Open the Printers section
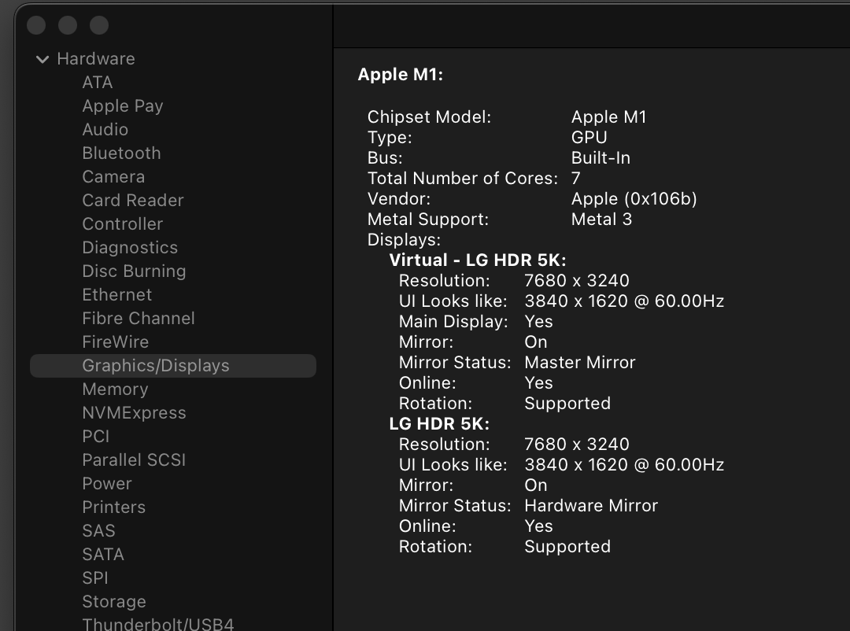 tap(113, 507)
